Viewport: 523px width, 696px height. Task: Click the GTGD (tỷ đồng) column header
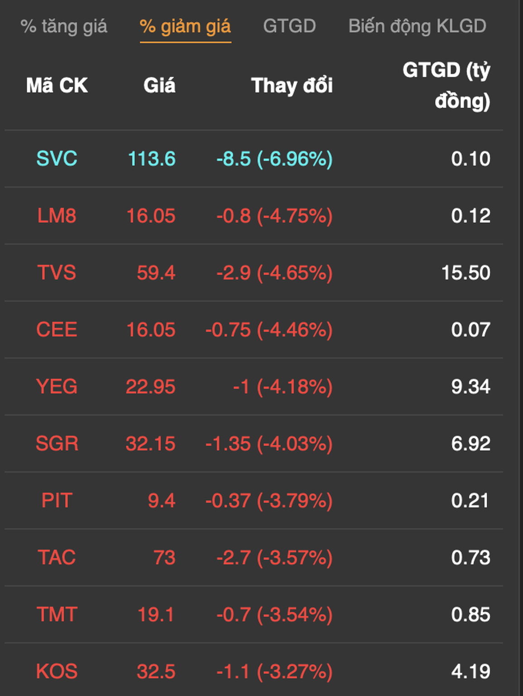446,85
